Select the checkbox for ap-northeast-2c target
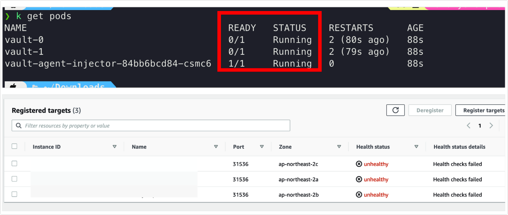This screenshot has width=508, height=215. [15, 164]
